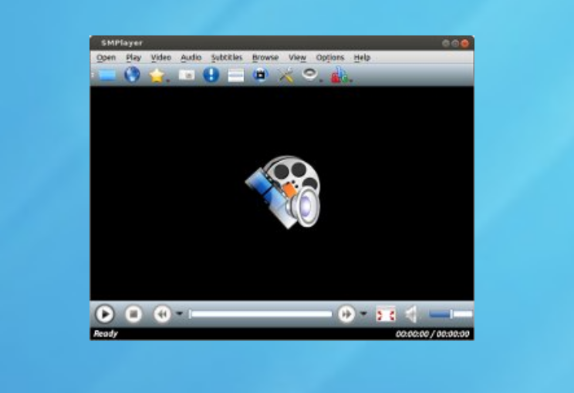Viewport: 574px width, 393px height.
Task: Adjust the volume slider
Action: tap(451, 314)
